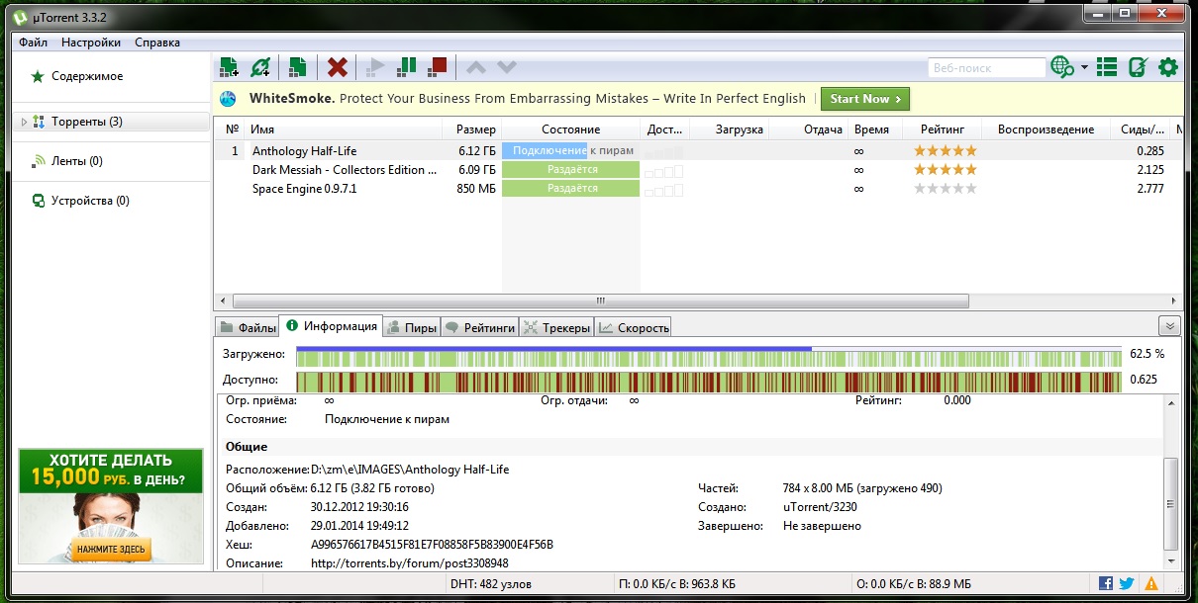Click the Доступно availability bar
This screenshot has width=1198, height=603.
click(709, 381)
